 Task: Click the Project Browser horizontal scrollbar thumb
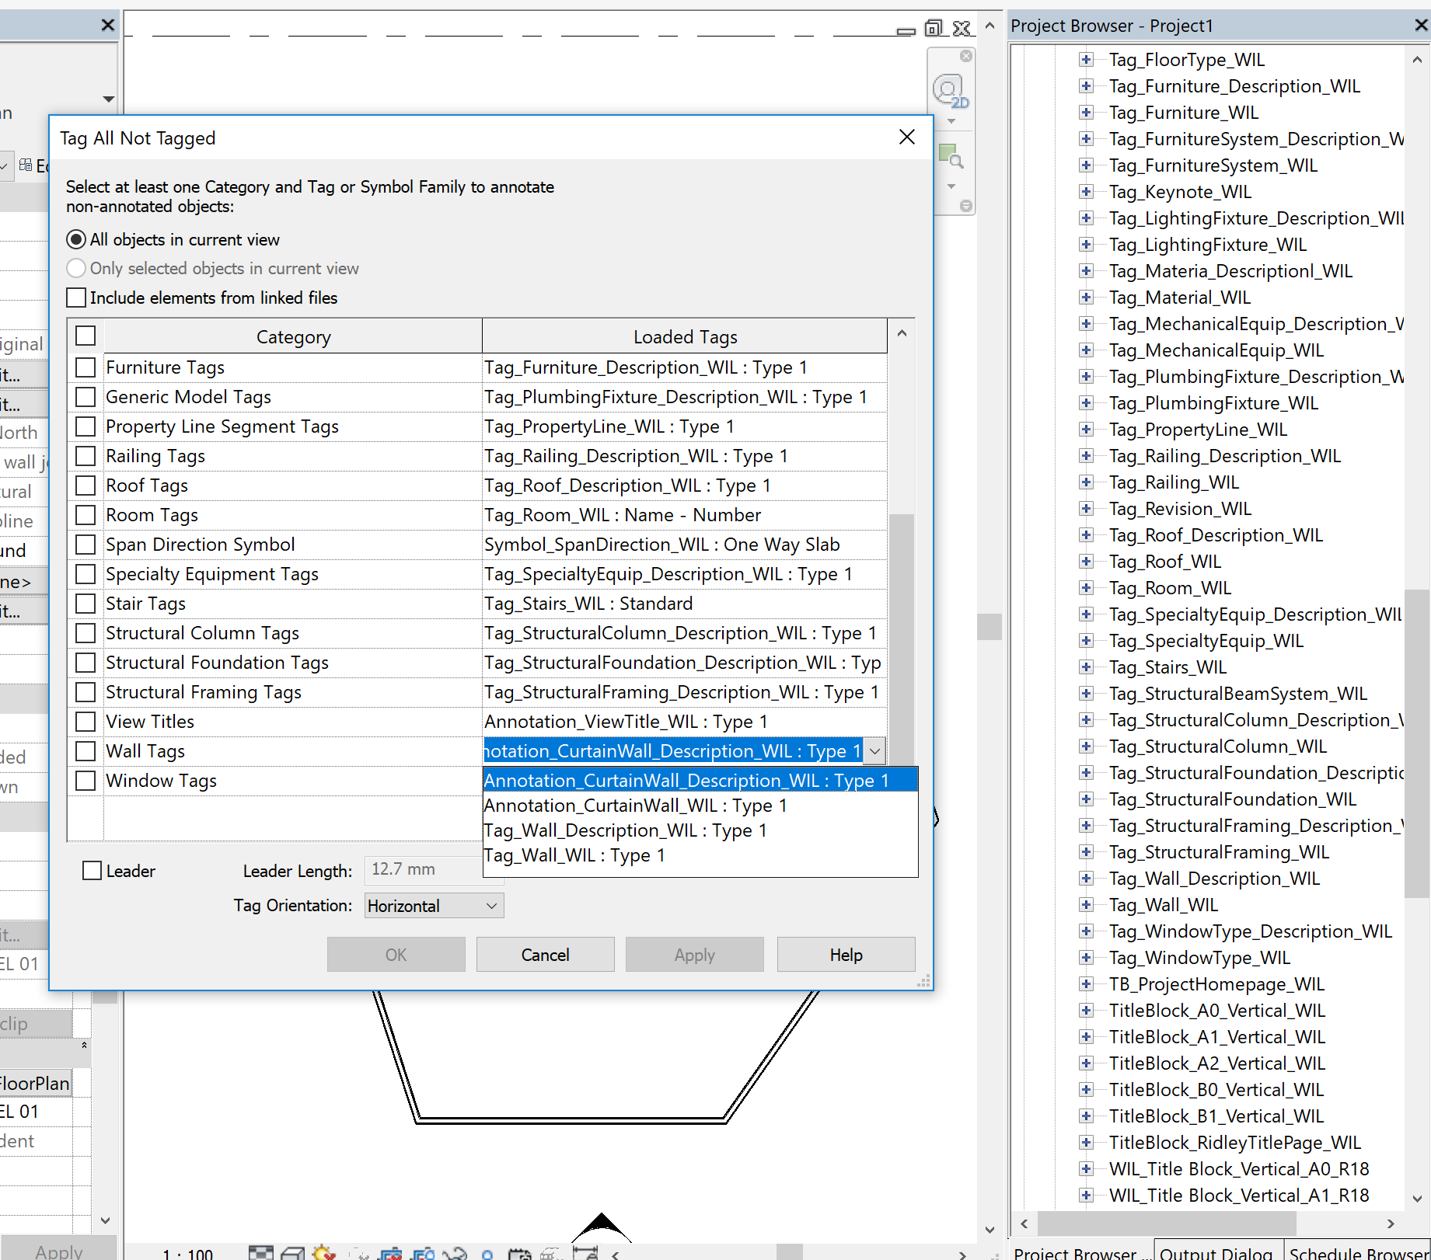coord(1167,1223)
